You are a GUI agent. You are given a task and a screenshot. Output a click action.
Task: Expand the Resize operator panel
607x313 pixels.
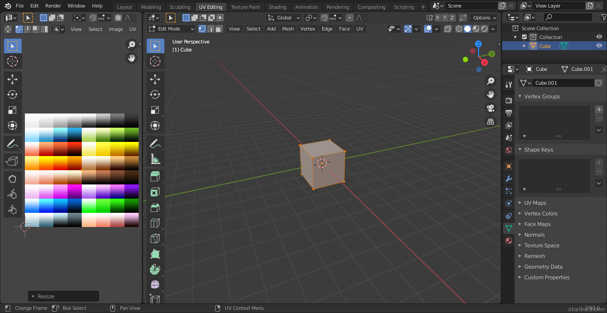pos(64,296)
